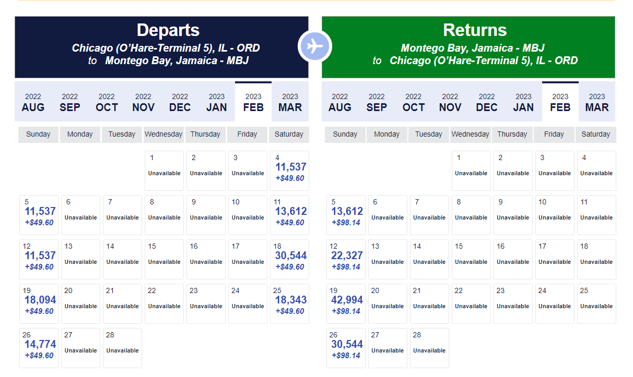
Task: Click unavailable Feb 14 cell in Departs
Action: coord(123,260)
